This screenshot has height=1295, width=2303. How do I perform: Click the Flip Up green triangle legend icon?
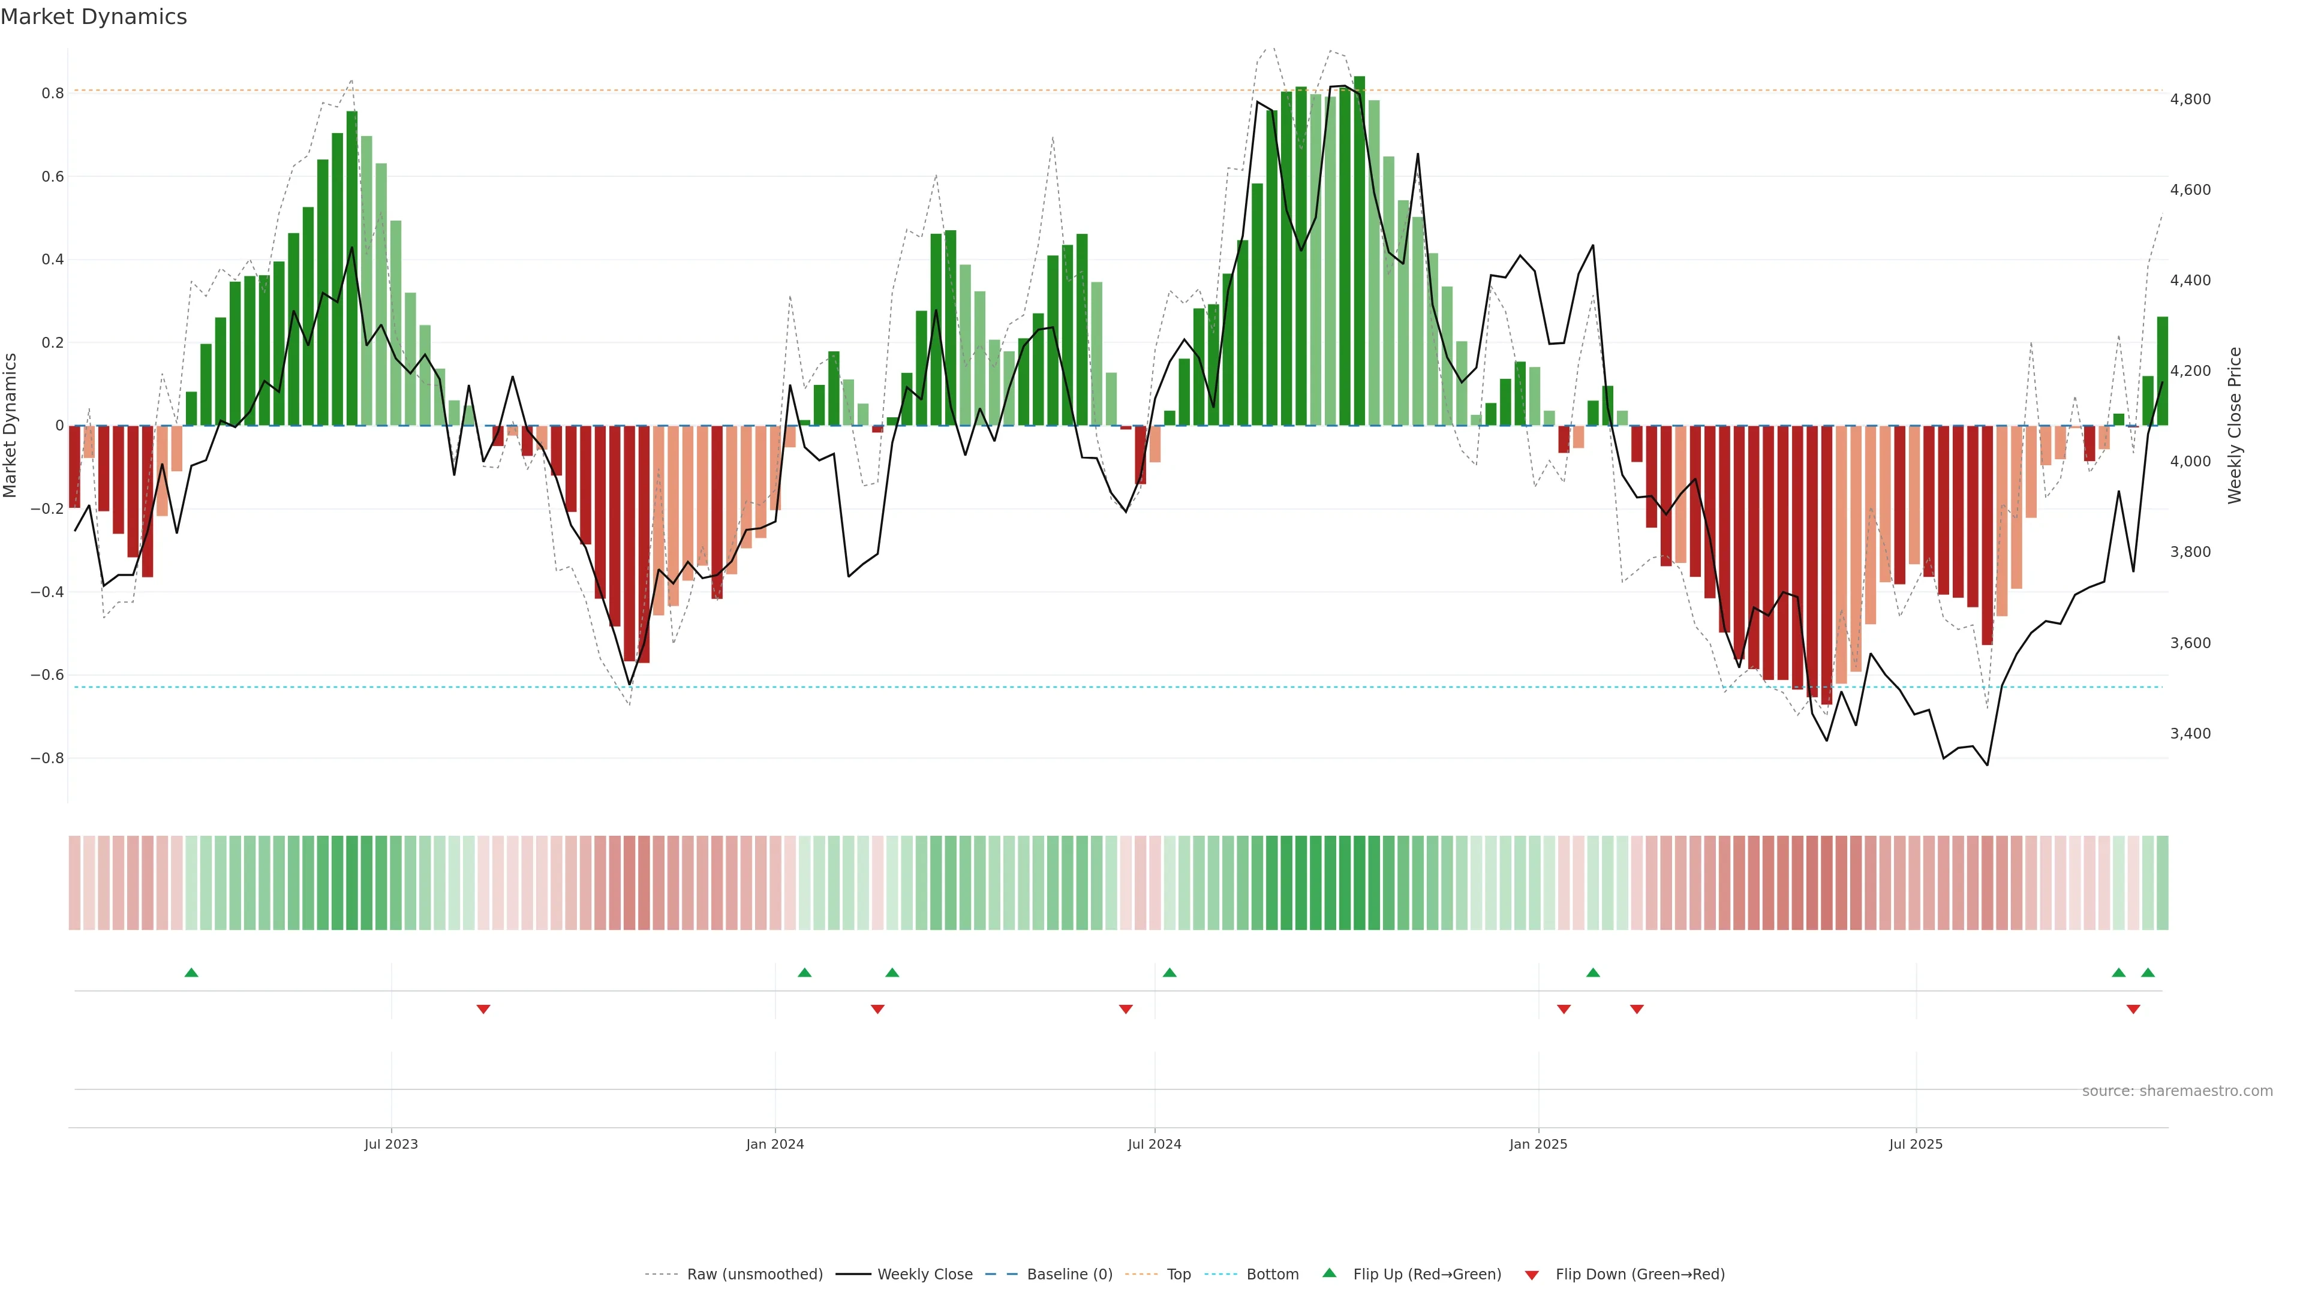[x=1330, y=1273]
